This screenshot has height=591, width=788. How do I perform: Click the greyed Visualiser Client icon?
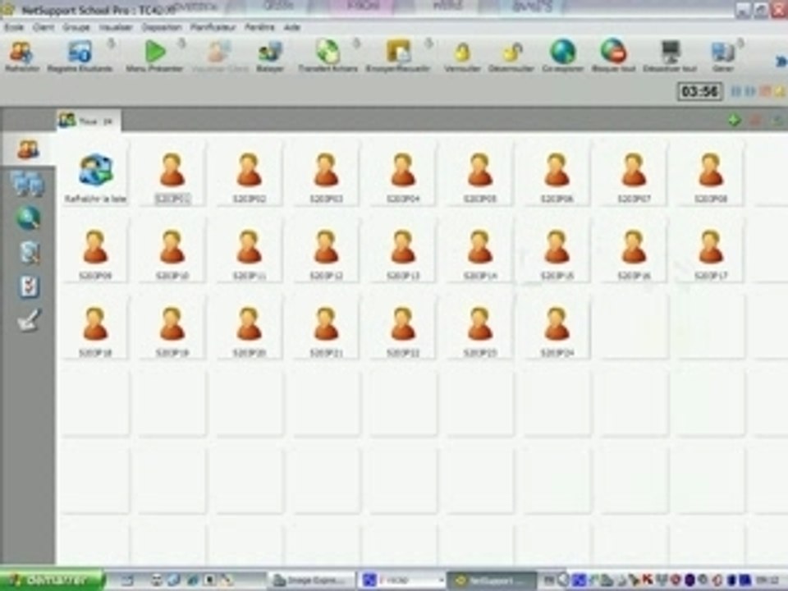[x=219, y=57]
